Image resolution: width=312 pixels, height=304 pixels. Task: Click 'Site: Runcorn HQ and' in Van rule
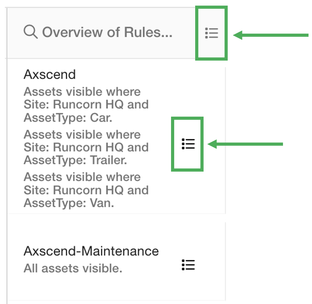tap(86, 190)
